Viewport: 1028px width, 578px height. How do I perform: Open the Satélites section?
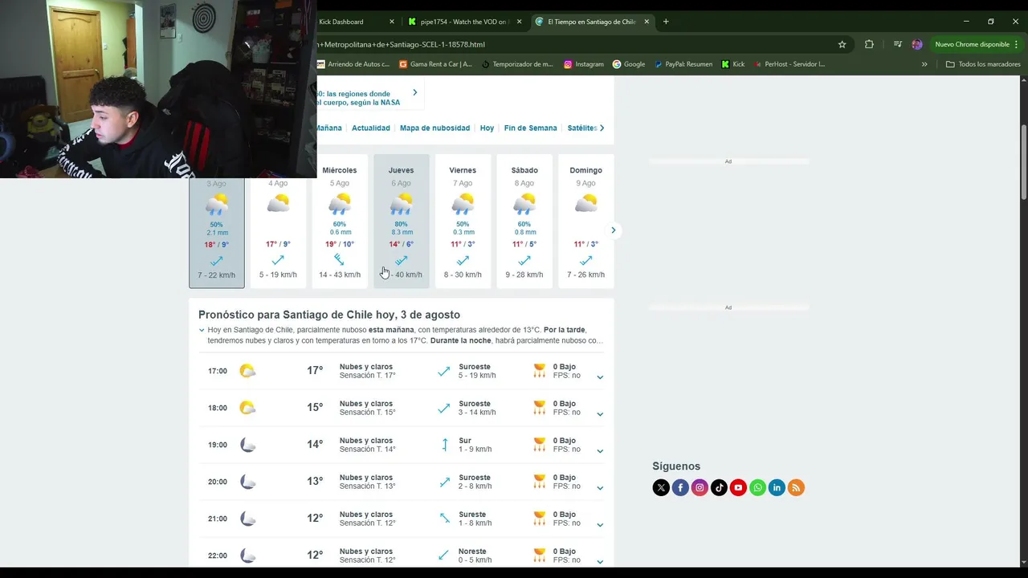coord(582,128)
